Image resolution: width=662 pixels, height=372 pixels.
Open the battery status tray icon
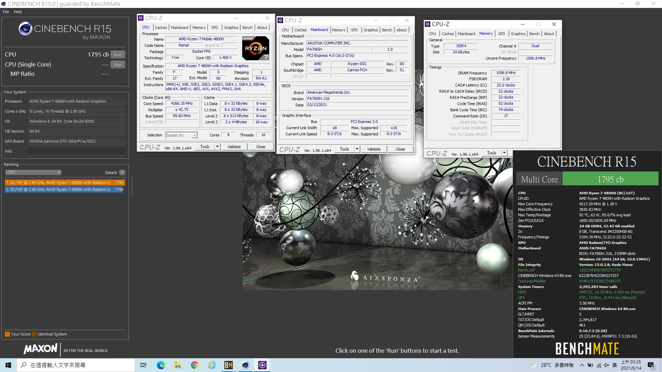[x=590, y=365]
